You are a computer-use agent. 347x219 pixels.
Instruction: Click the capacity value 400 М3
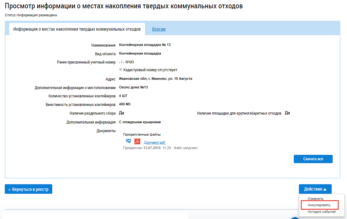(x=125, y=104)
